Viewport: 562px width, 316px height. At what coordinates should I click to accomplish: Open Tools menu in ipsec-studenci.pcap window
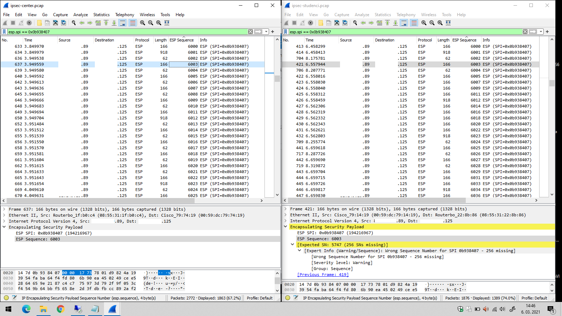446,15
